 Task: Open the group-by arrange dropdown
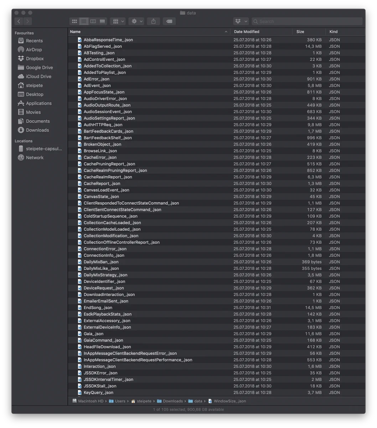pos(118,21)
